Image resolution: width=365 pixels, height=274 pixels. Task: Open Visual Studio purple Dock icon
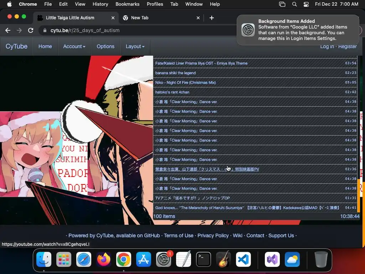click(x=272, y=259)
